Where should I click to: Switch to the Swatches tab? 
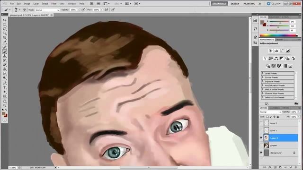274,17
